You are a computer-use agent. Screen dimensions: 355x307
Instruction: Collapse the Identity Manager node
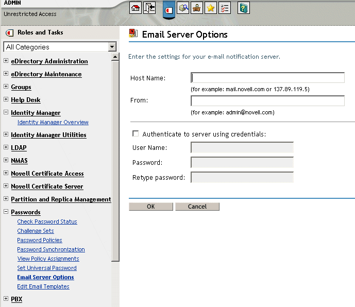6,112
